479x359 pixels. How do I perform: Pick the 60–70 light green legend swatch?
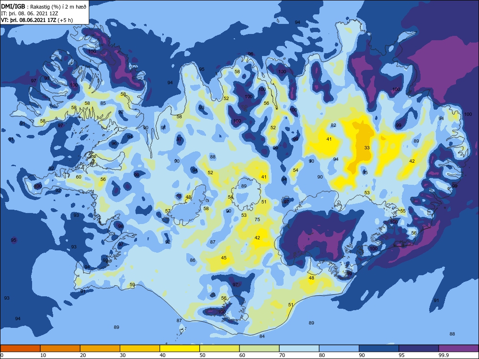[x=259, y=348]
